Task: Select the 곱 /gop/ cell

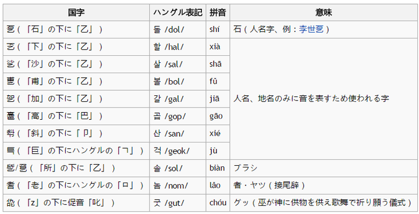Action: pyautogui.click(x=177, y=116)
